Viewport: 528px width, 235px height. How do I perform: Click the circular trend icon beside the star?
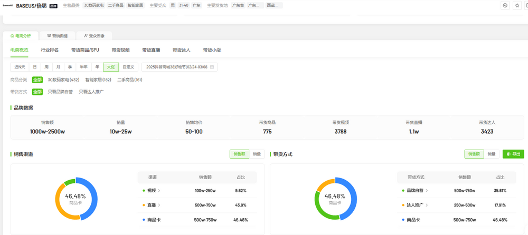[x=505, y=6]
